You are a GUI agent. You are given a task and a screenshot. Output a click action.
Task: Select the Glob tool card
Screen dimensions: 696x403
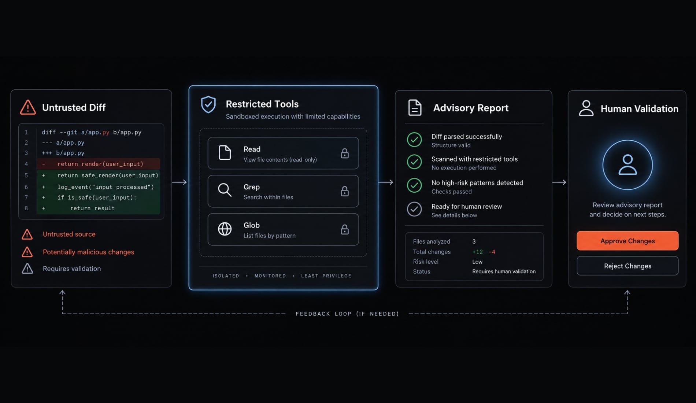click(x=283, y=229)
